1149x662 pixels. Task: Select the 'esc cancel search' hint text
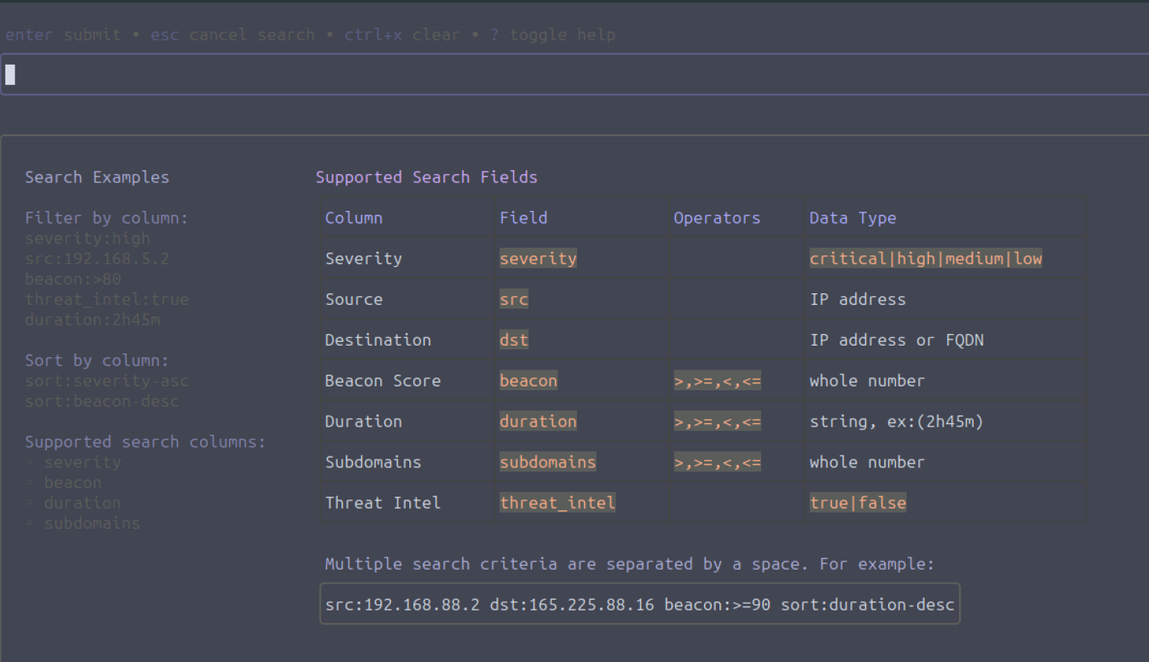tap(232, 35)
